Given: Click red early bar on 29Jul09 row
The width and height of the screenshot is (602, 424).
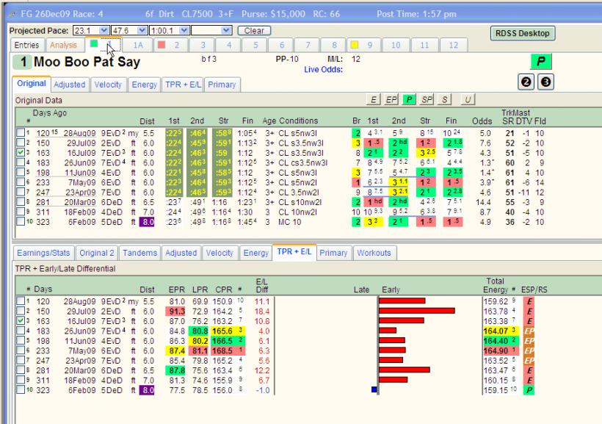Looking at the screenshot, I should pos(416,311).
